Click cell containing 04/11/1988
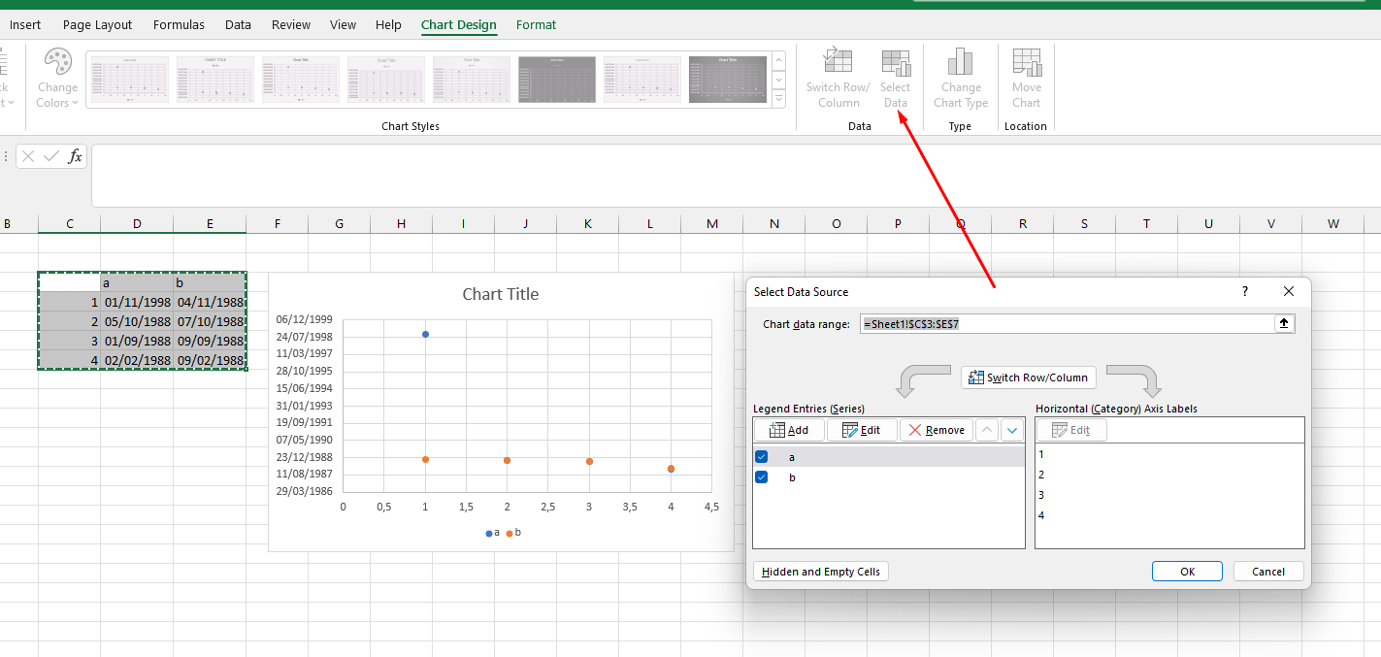Image resolution: width=1381 pixels, height=657 pixels. [210, 302]
